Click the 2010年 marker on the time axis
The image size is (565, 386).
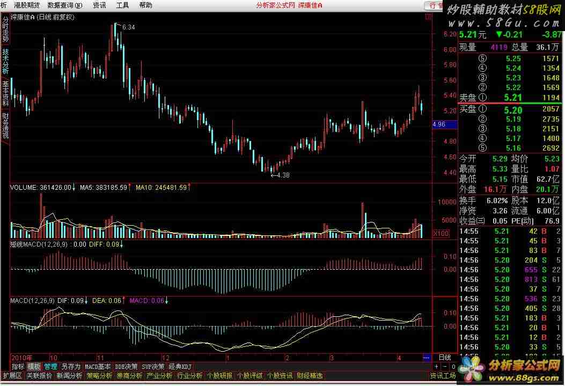click(x=22, y=358)
